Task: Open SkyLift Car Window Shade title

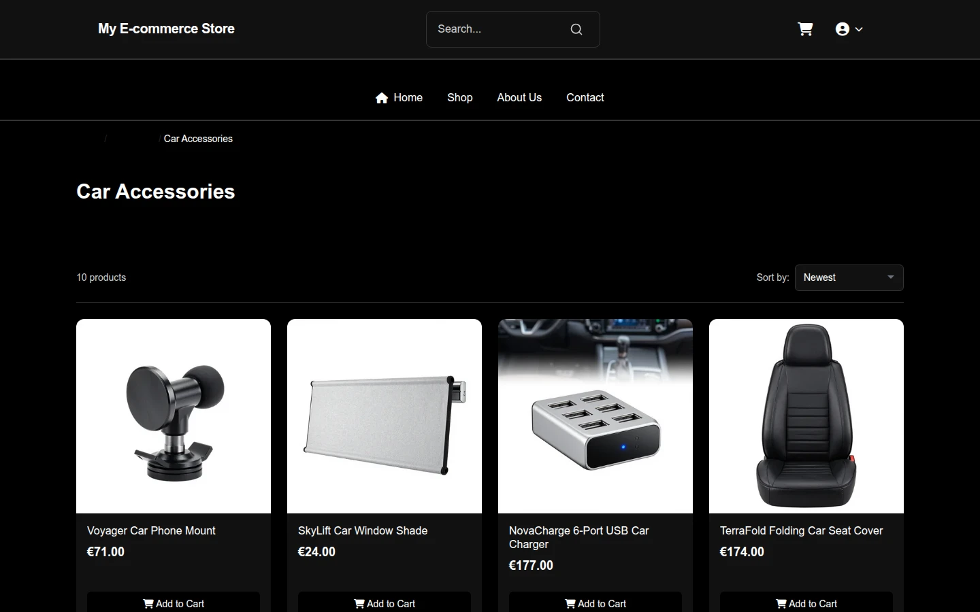Action: (x=363, y=530)
